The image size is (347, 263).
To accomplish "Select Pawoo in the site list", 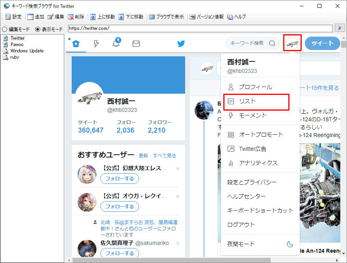I will click(17, 44).
